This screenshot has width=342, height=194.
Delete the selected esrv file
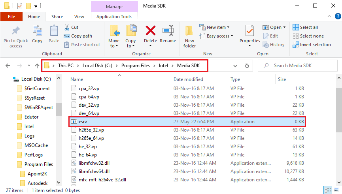coord(150,36)
